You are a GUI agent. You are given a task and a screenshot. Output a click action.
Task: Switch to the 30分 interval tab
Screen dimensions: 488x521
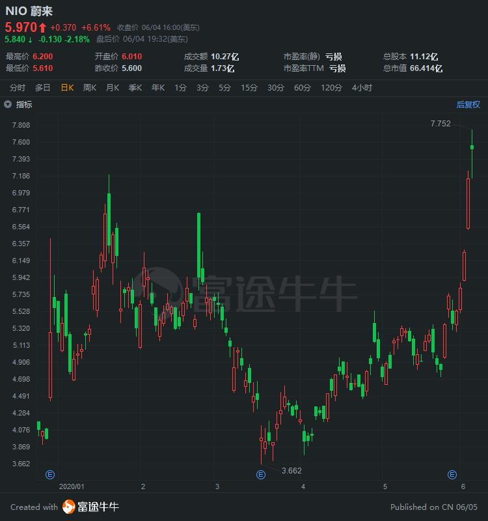pyautogui.click(x=275, y=88)
